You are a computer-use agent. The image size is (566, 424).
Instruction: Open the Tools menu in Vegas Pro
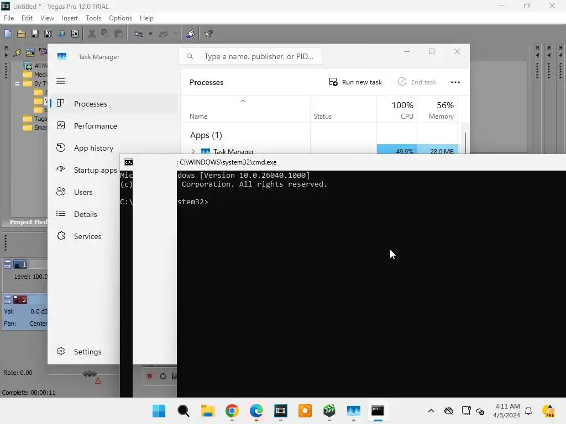click(93, 18)
